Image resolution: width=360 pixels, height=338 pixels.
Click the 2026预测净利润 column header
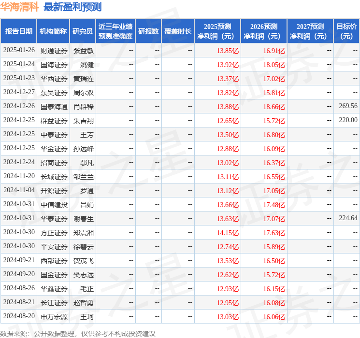[264, 31]
